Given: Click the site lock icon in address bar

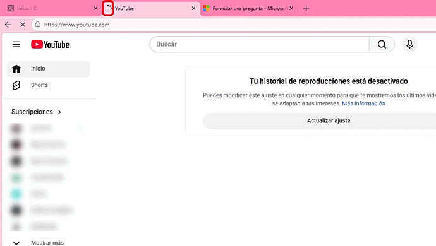Looking at the screenshot, I should pos(38,25).
